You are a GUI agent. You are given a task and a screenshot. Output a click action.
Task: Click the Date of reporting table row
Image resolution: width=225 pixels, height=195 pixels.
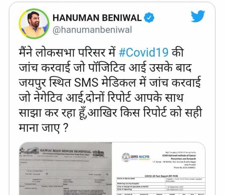point(161,190)
